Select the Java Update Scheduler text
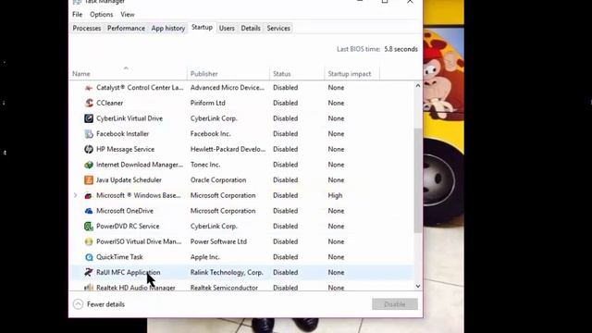 129,180
